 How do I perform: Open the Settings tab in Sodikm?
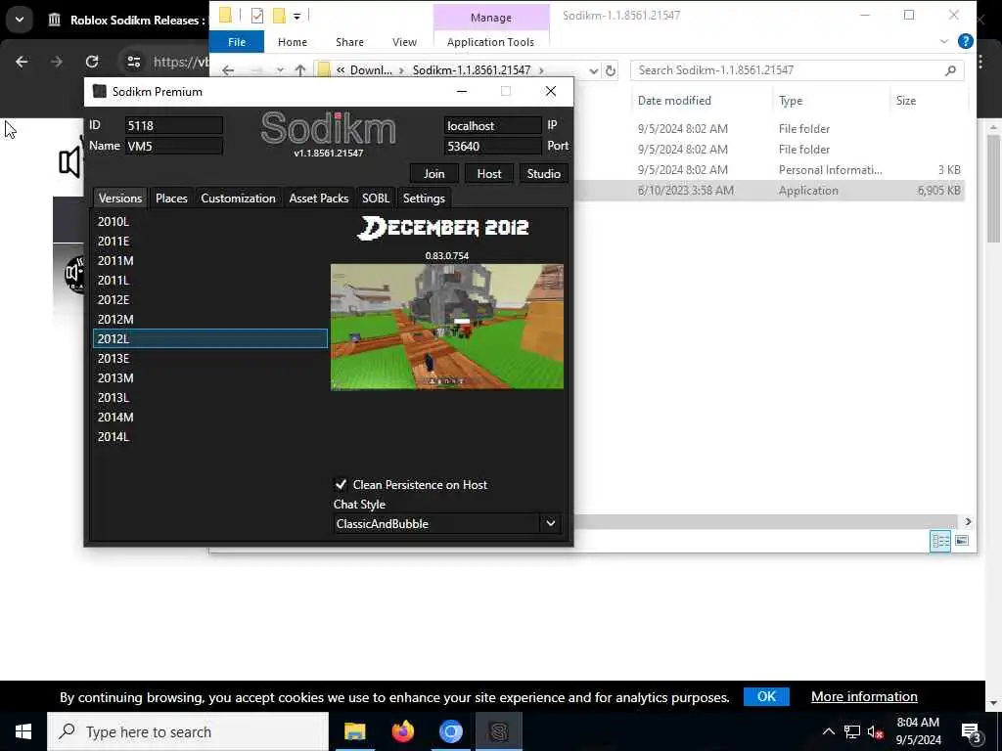[424, 198]
